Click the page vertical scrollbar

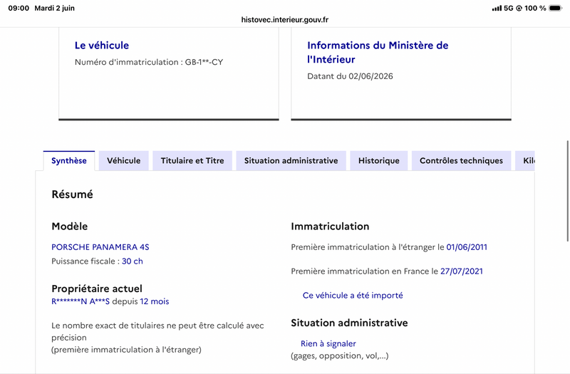click(567, 191)
